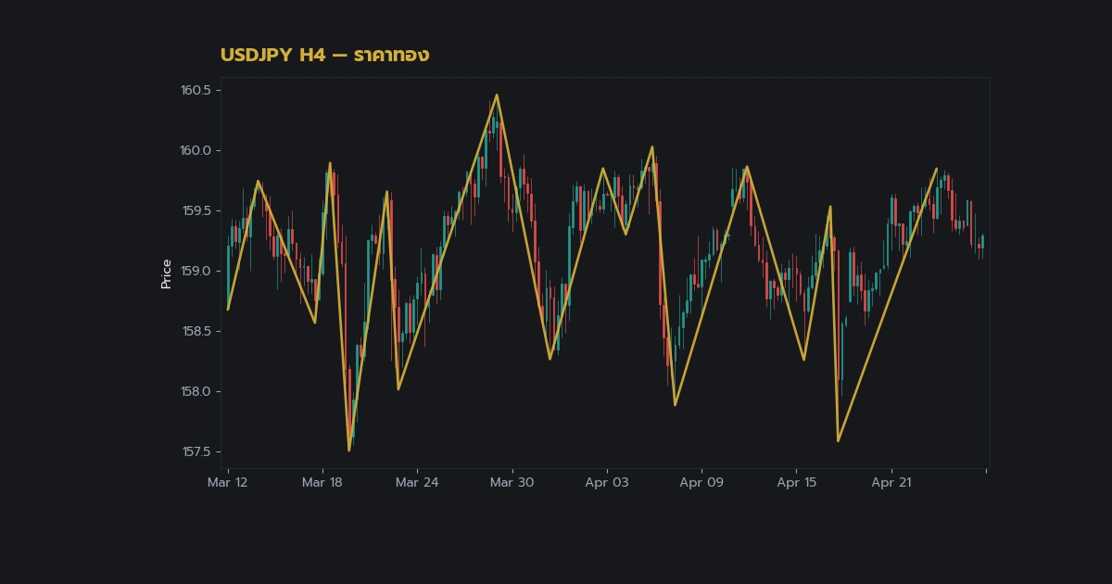Select the 160.5 price tick label
1112x584 pixels.
(x=196, y=90)
